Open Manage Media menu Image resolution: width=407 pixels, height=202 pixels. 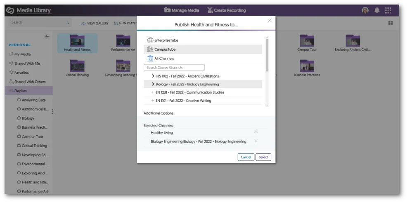pos(182,10)
